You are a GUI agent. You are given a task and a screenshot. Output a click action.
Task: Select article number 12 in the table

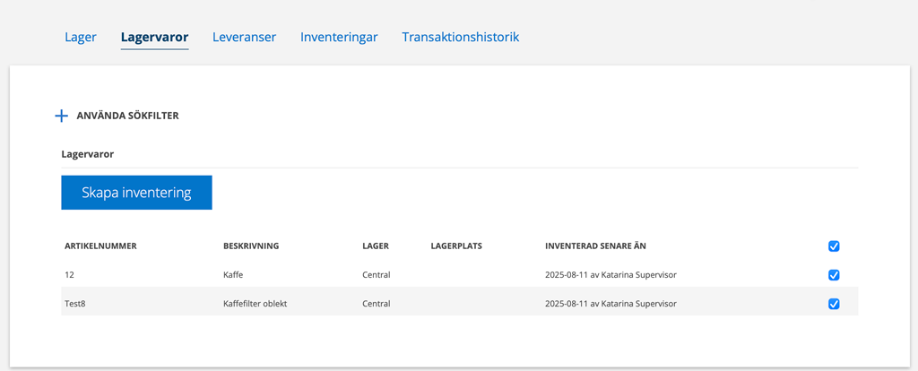click(68, 275)
